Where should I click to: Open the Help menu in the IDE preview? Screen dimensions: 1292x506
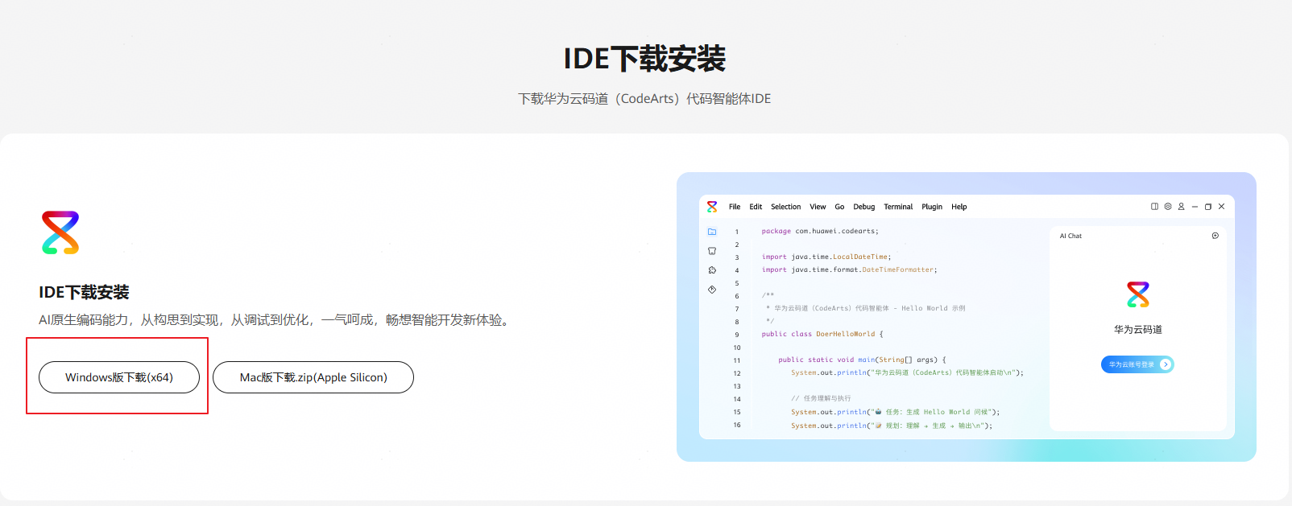tap(959, 207)
